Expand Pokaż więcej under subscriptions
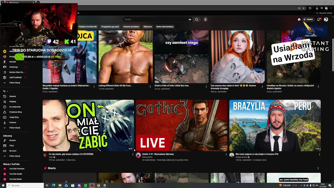Viewport: 334px width, 188px height. click(x=15, y=83)
